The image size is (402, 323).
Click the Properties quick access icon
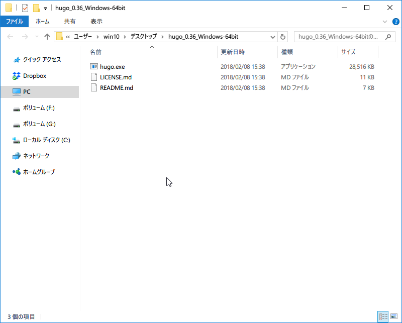pos(25,8)
